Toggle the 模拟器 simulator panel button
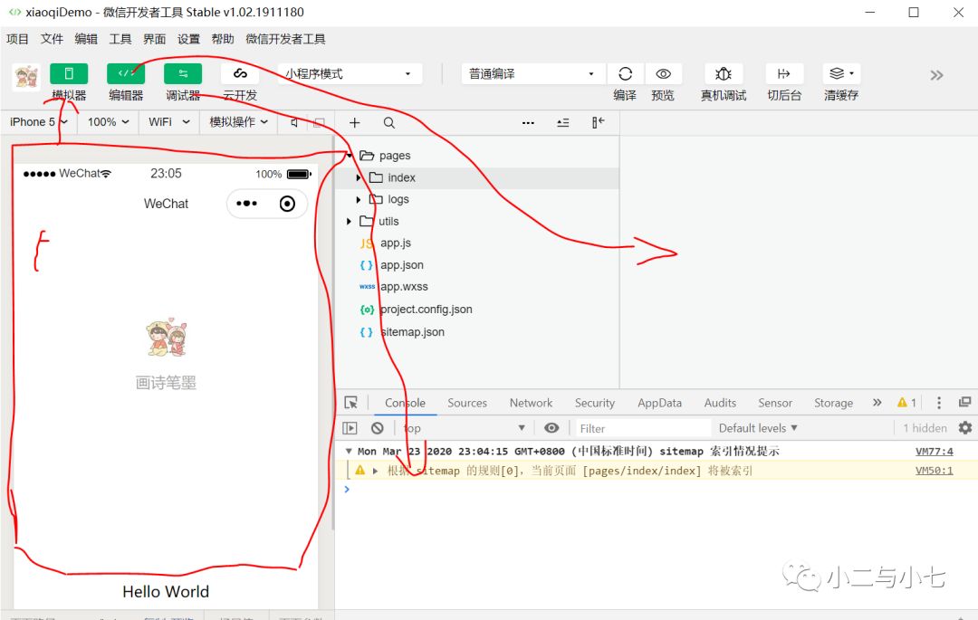The image size is (978, 620). pos(69,73)
